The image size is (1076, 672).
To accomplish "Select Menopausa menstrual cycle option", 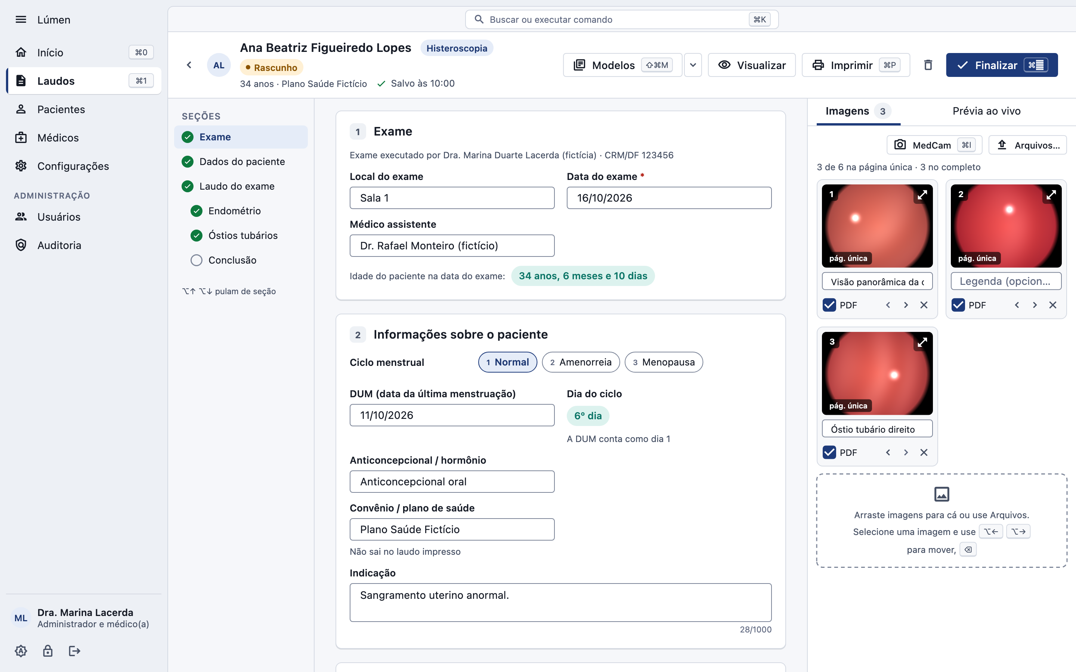I will point(664,362).
